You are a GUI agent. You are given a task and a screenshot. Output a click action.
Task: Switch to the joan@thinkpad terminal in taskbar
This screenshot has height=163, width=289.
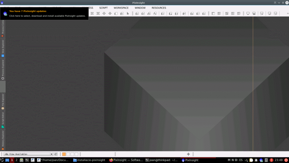[161, 160]
